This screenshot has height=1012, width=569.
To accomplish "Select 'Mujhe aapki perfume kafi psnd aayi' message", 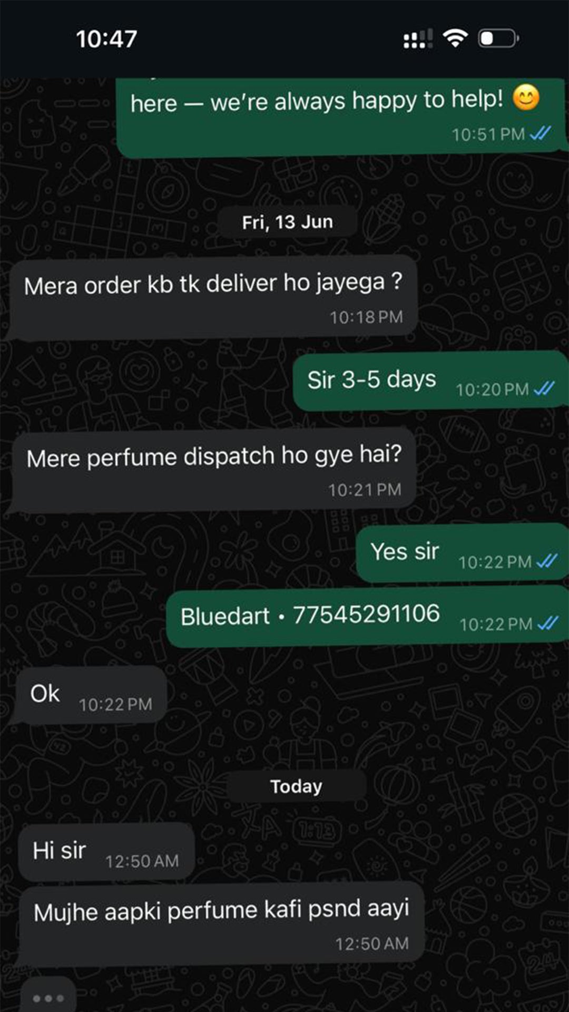I will coord(221,925).
